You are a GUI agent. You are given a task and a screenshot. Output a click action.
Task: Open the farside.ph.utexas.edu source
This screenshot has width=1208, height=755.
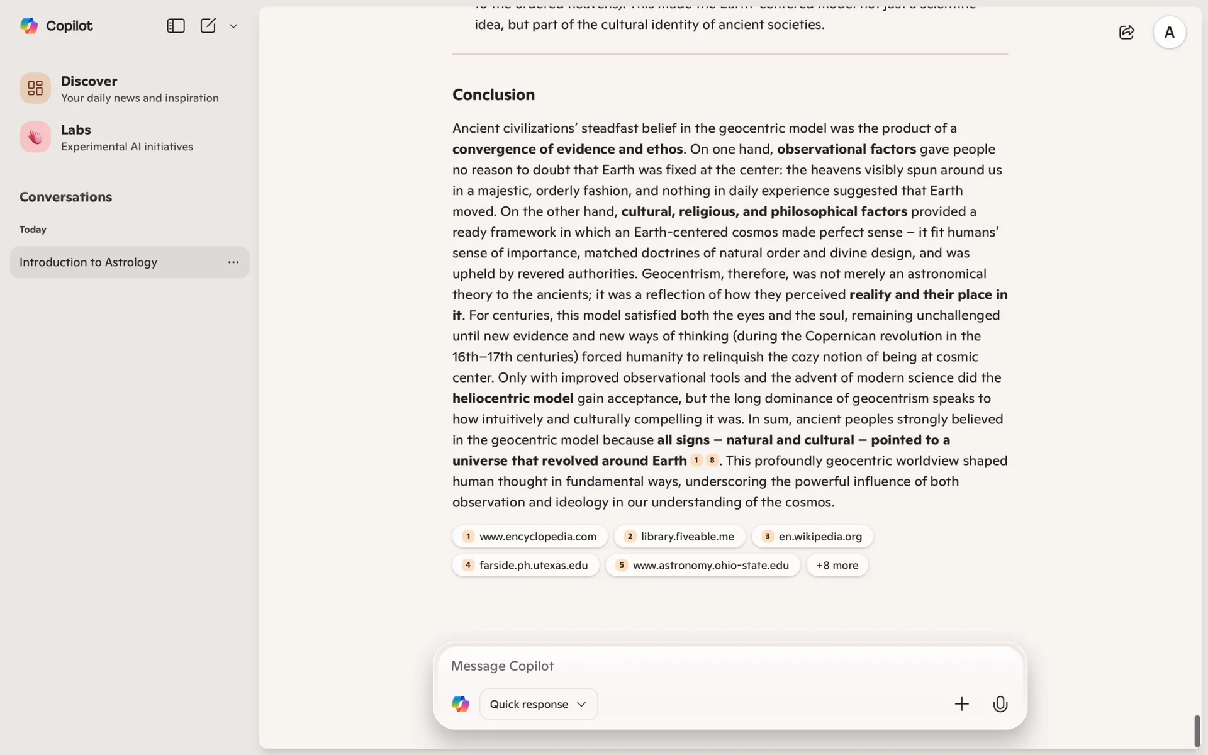525,566
